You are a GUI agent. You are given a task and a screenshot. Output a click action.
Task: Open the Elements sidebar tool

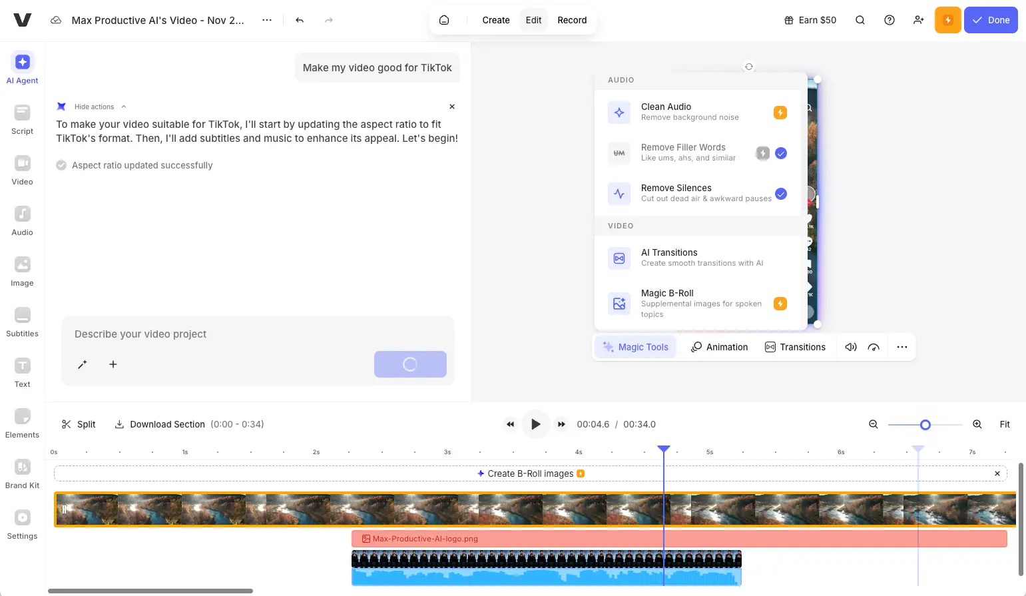pyautogui.click(x=22, y=417)
